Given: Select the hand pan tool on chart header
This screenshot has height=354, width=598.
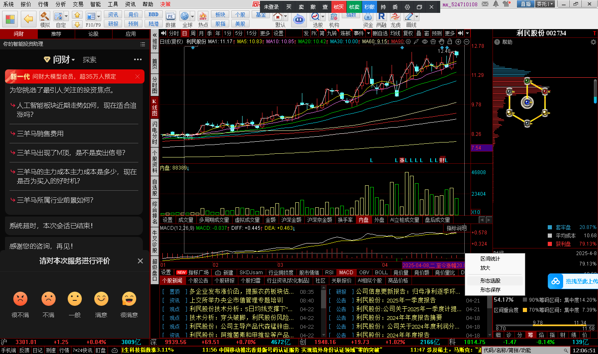Looking at the screenshot, I should [x=441, y=42].
